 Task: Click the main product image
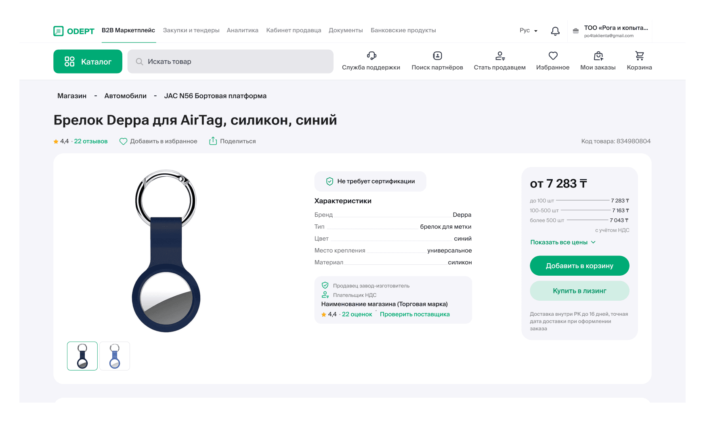[166, 251]
